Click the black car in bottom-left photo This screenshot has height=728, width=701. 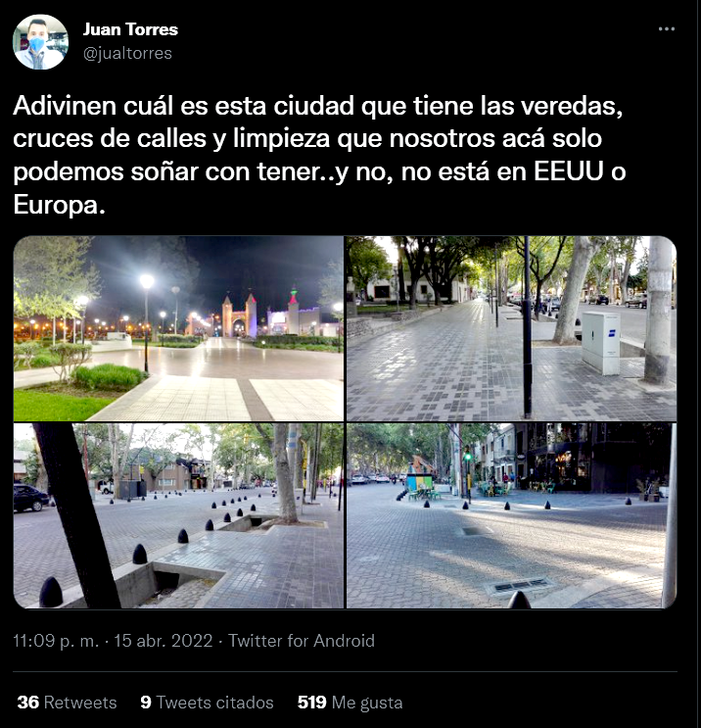click(x=30, y=498)
